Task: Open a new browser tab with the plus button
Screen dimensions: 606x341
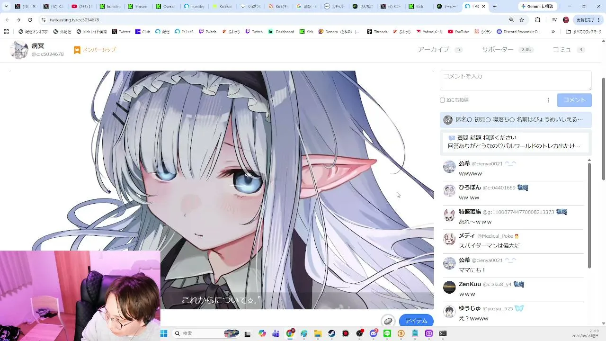Action: click(x=495, y=7)
